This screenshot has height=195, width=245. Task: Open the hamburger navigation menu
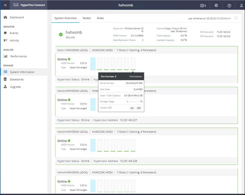pyautogui.click(x=5, y=5)
